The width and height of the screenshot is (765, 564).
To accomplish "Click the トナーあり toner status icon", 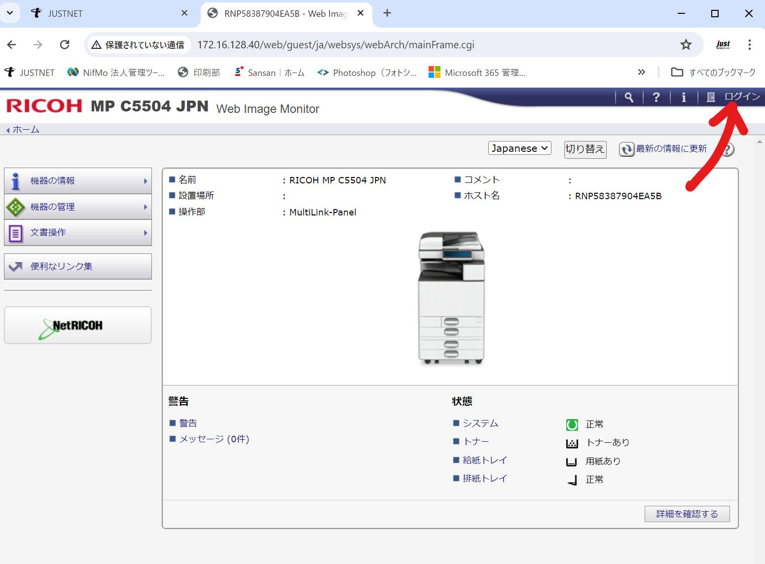I will click(x=572, y=443).
